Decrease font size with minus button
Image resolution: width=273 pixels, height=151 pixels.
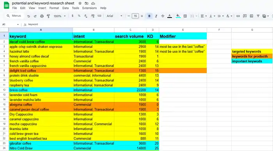click(129, 16)
